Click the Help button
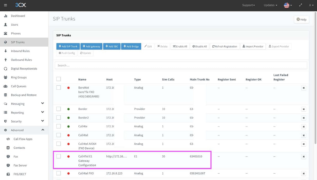The image size is (317, 180). coord(301,20)
